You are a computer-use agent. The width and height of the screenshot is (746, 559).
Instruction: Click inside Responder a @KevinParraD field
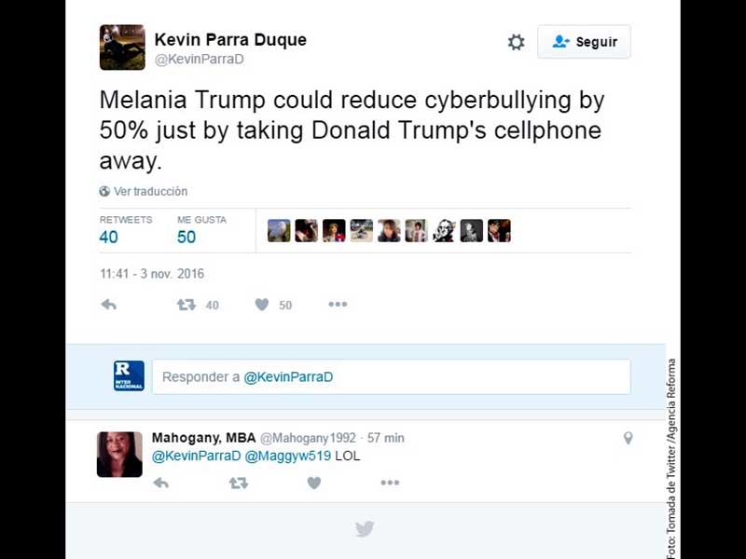point(392,376)
